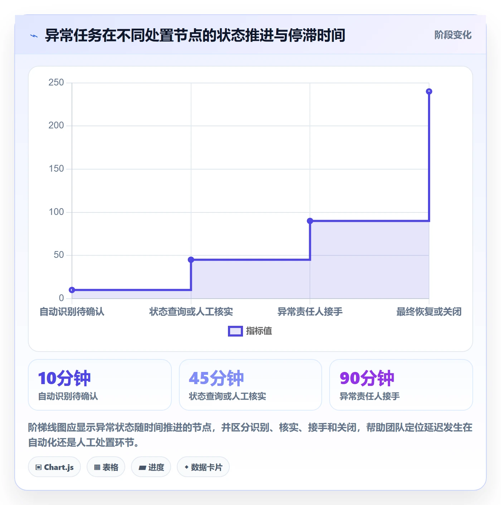This screenshot has height=505, width=501.
Task: Click the data point for 自动识别待确认
Action: pos(72,290)
